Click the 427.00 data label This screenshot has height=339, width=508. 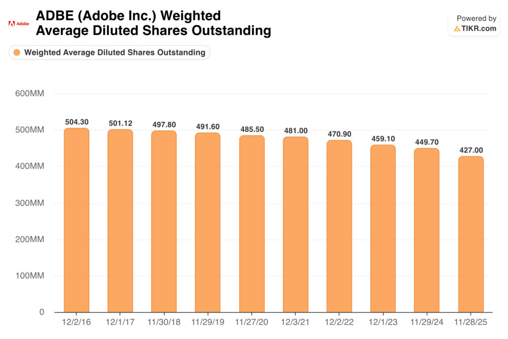pyautogui.click(x=471, y=150)
